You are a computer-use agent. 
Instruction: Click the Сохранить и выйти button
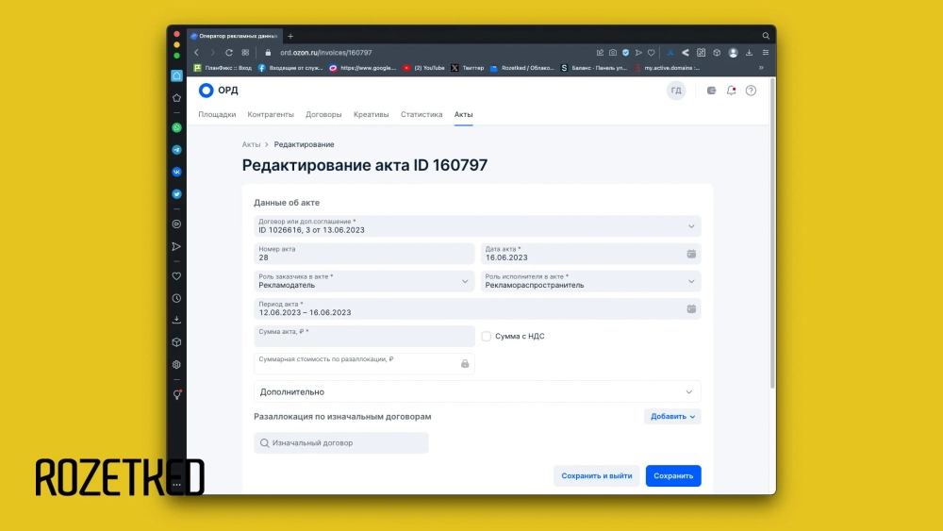click(x=596, y=476)
